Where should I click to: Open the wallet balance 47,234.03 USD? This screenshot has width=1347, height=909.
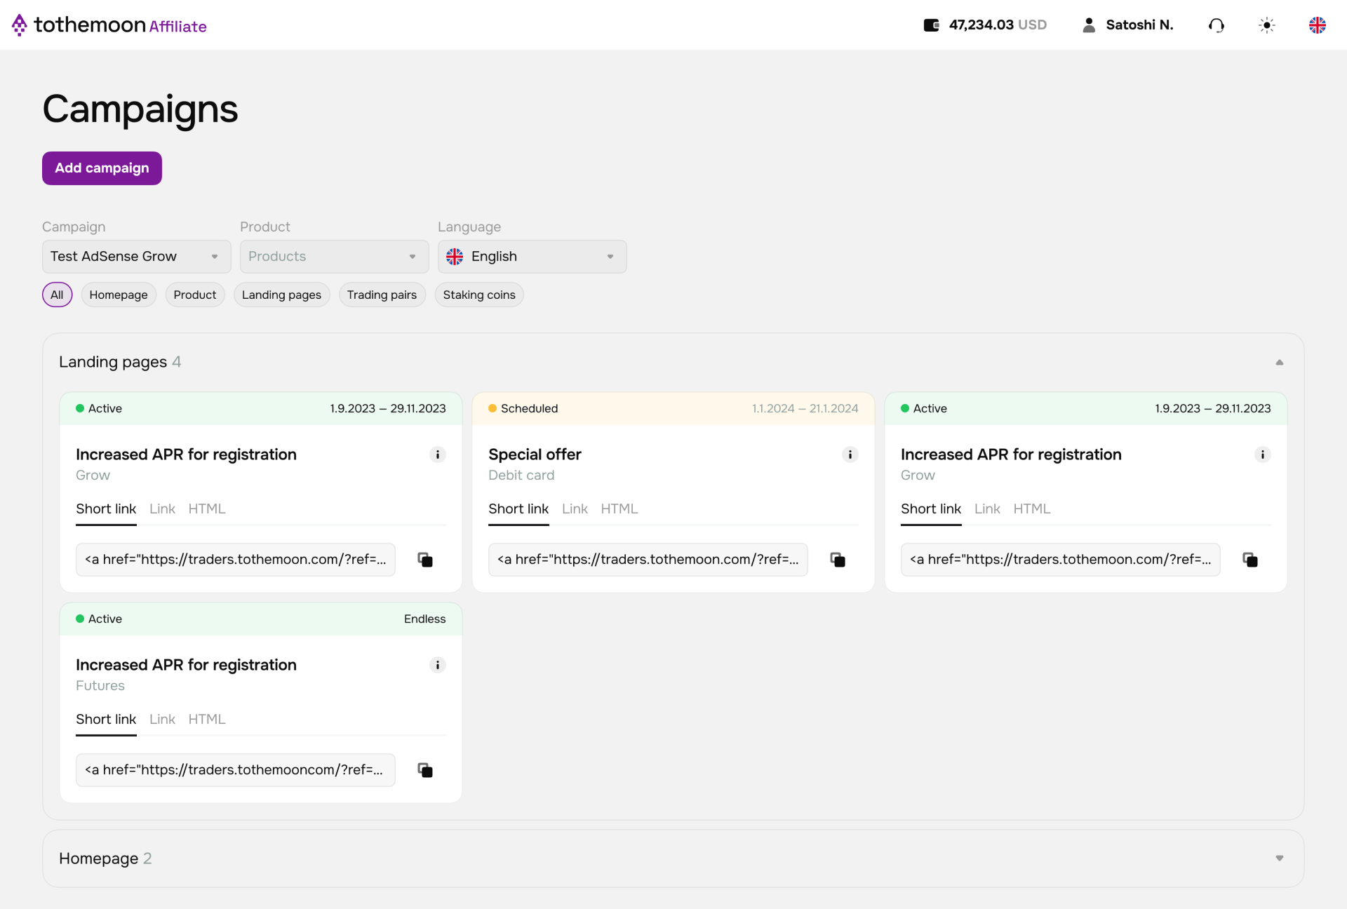pos(985,25)
